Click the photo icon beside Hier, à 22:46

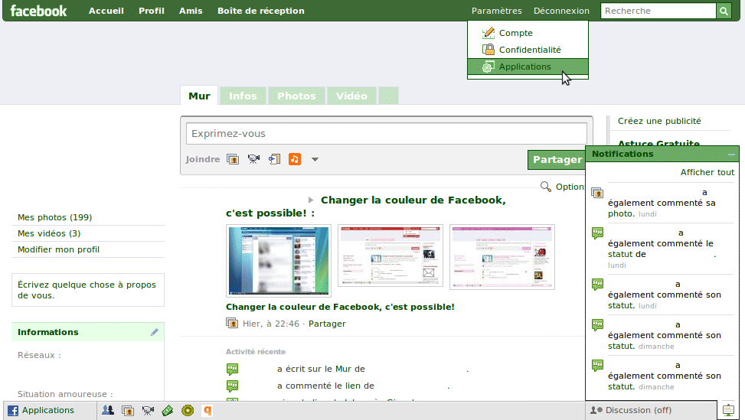pyautogui.click(x=232, y=323)
